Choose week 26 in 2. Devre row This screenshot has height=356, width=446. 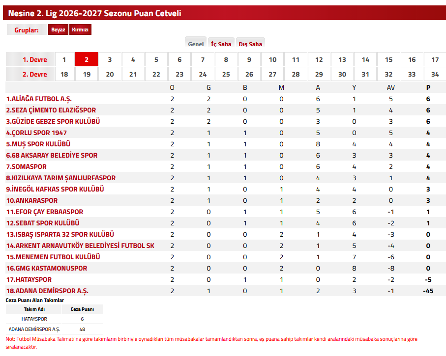coord(249,74)
